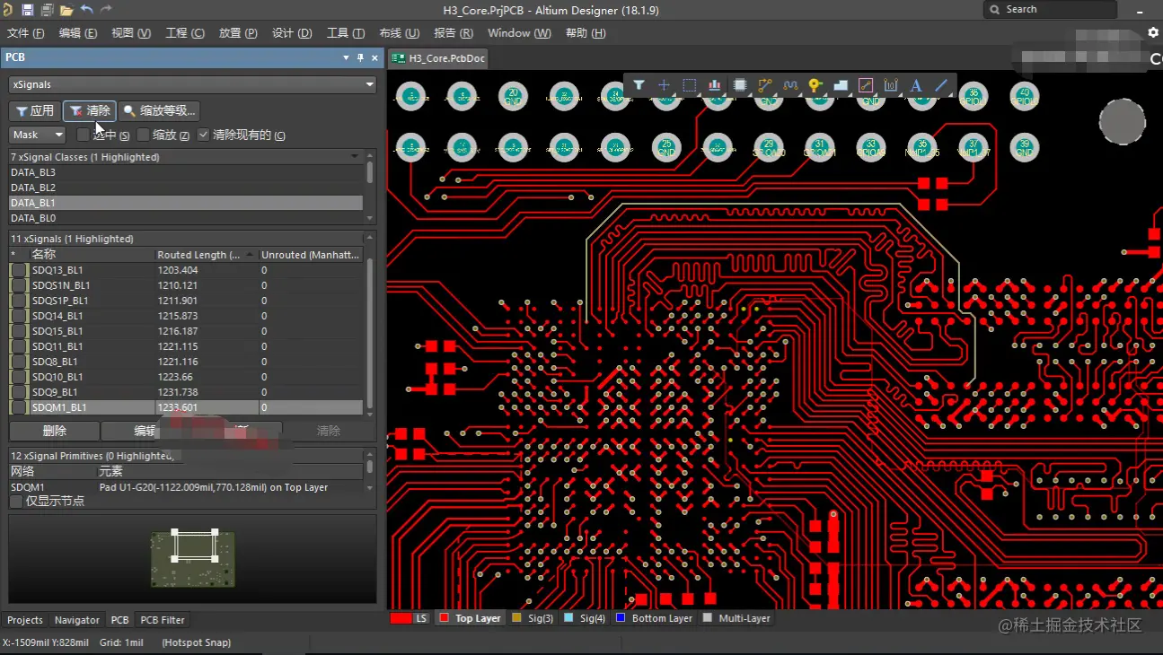Pin the PCB panel with pushpin

tap(361, 57)
